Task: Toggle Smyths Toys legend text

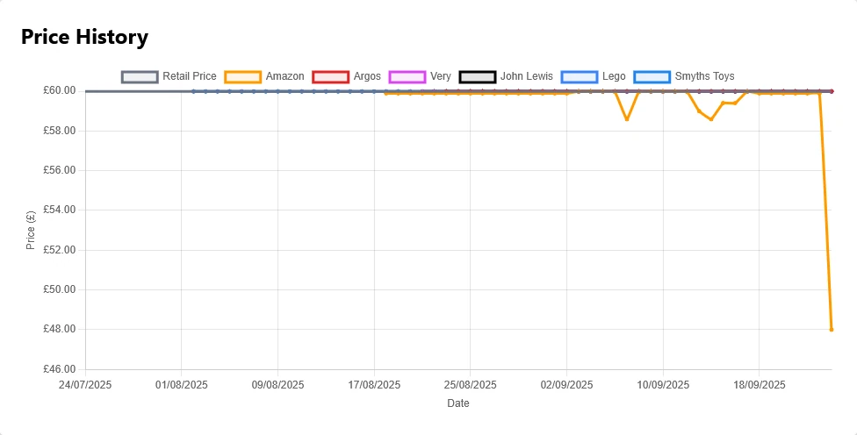Action: [x=704, y=77]
